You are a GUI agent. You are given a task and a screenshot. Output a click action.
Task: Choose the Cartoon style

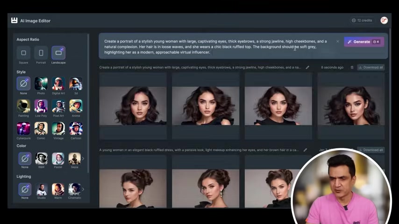click(76, 128)
